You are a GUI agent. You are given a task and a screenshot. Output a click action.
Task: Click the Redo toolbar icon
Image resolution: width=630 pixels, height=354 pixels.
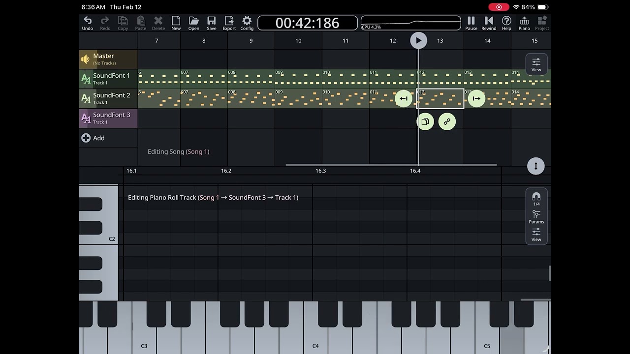point(105,23)
